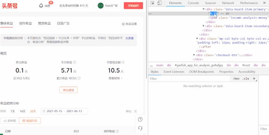Image resolution: width=269 pixels, height=135 pixels.
Task: Click main in the DOM breadcrumb
Action: tap(160, 65)
